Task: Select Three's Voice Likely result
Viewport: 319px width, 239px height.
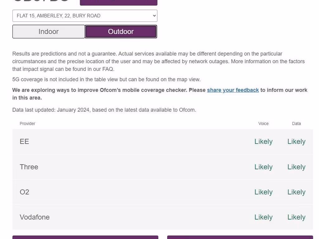Action: coord(263,167)
